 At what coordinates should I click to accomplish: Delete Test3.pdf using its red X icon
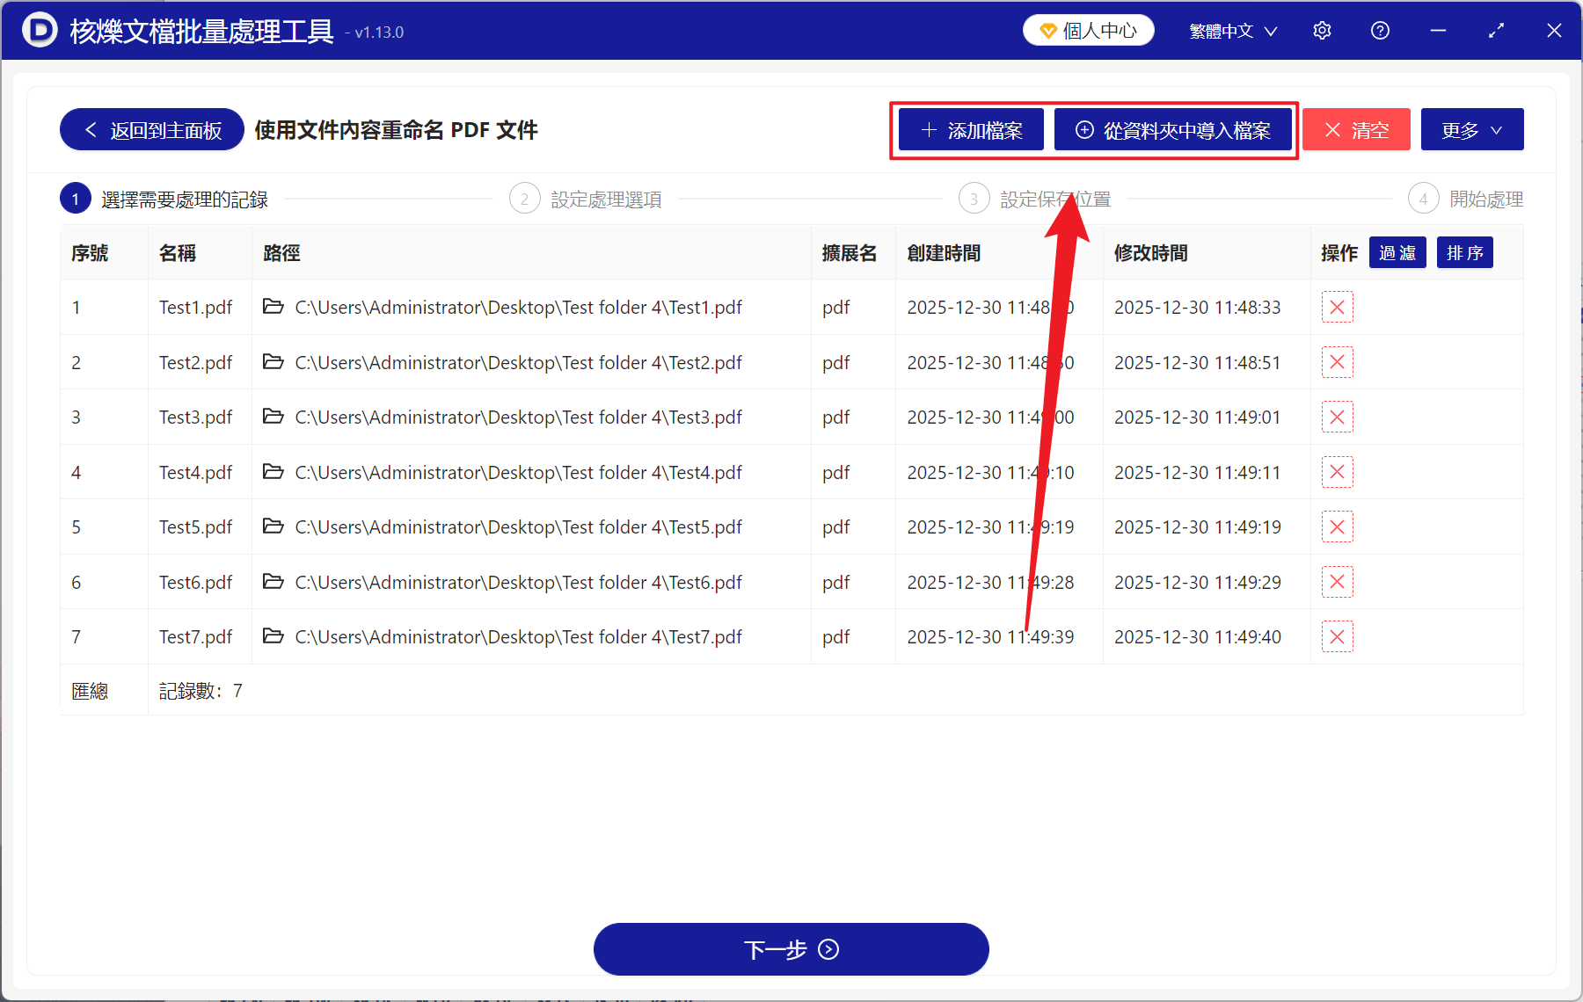pos(1337,417)
